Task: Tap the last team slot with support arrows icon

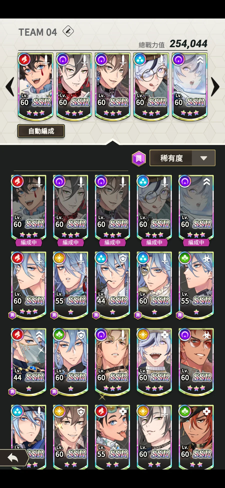Action: click(190, 86)
